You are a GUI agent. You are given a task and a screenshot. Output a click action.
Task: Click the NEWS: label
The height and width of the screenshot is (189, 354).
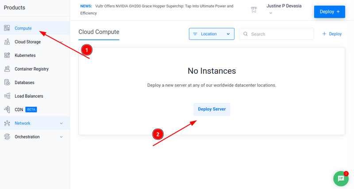point(86,6)
